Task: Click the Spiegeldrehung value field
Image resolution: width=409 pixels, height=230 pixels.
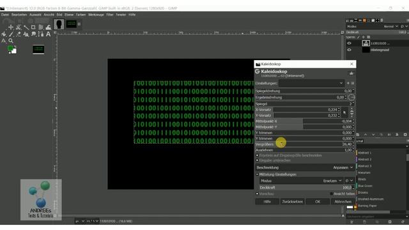Action: (x=305, y=91)
